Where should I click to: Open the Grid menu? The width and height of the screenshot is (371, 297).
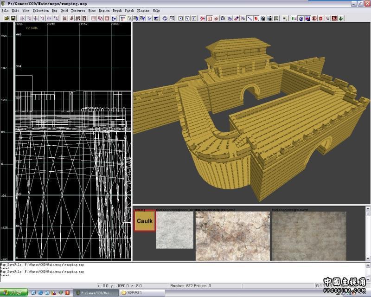pyautogui.click(x=64, y=10)
